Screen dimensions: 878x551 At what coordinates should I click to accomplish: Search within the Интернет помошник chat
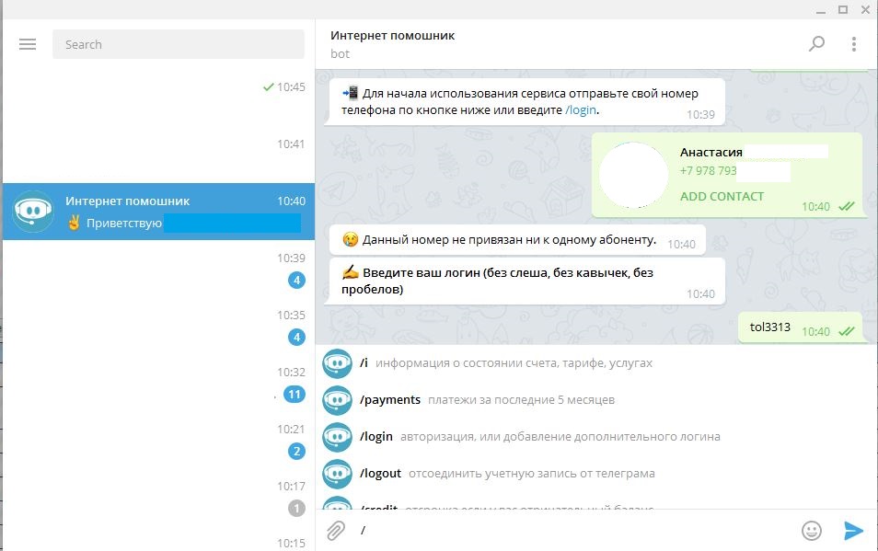tap(816, 43)
